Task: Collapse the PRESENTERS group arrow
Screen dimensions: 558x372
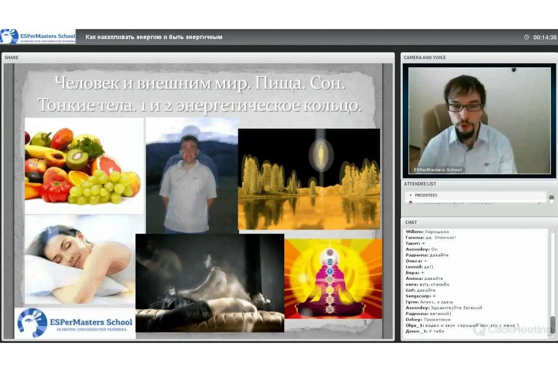Action: click(x=410, y=195)
